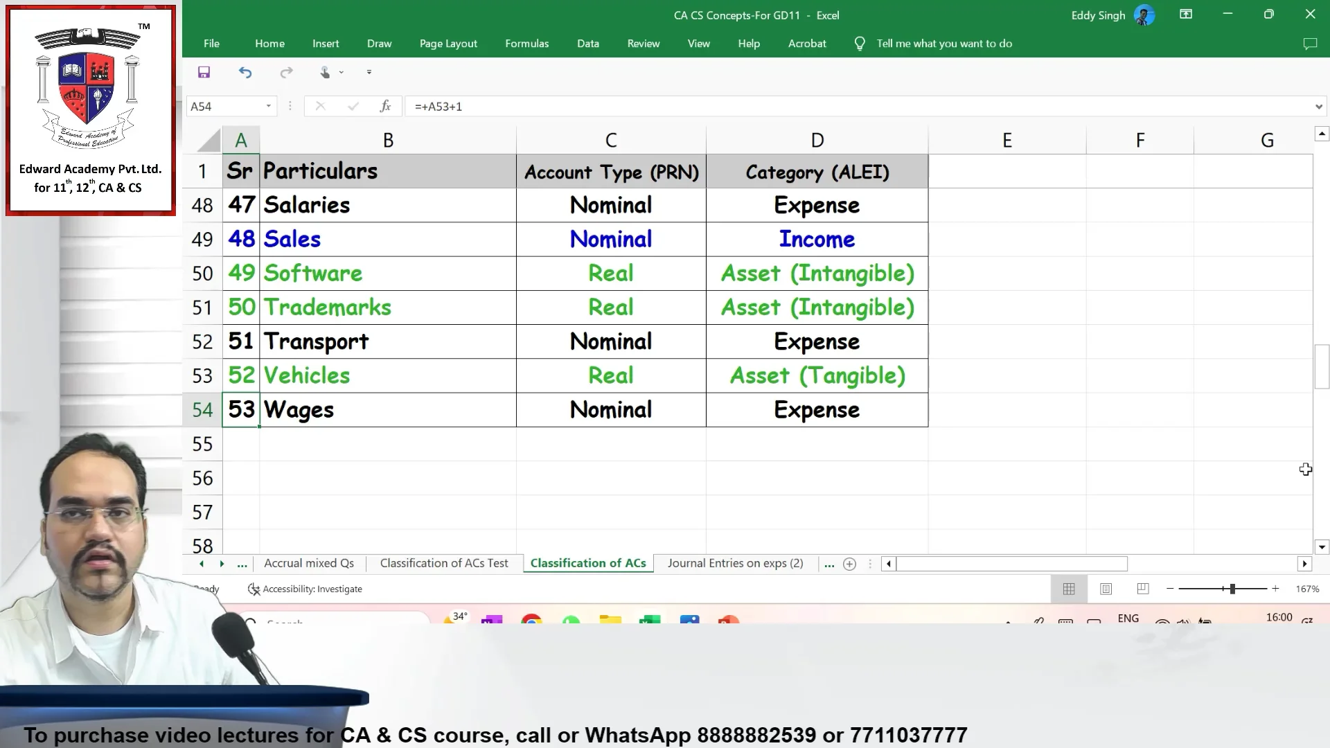Add a new worksheet with the plus button

coord(851,564)
